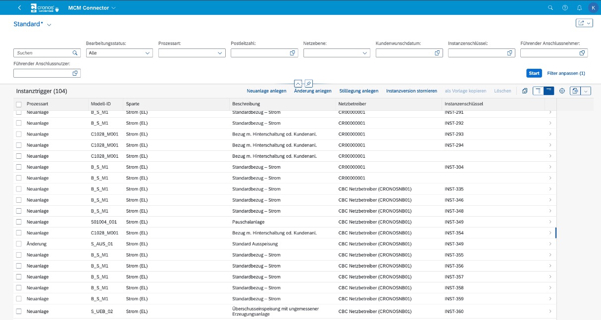Click the Standard Ausspeisung cell

pyautogui.click(x=255, y=244)
